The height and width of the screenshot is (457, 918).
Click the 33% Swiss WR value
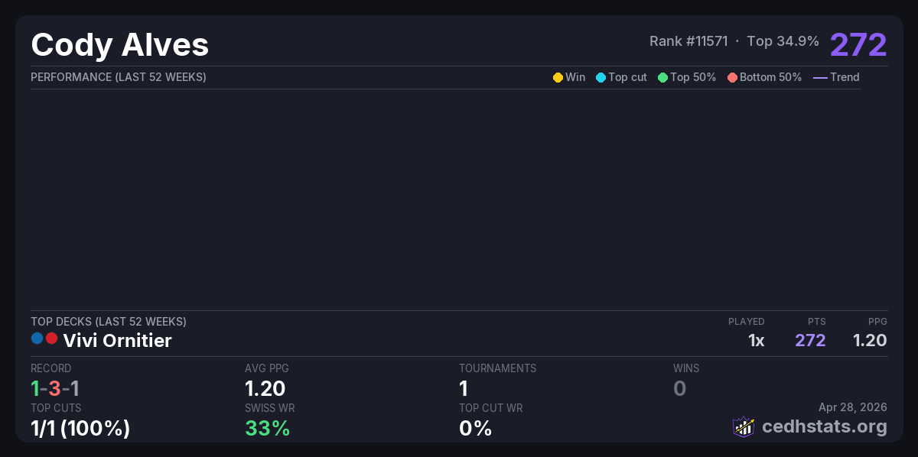point(267,428)
